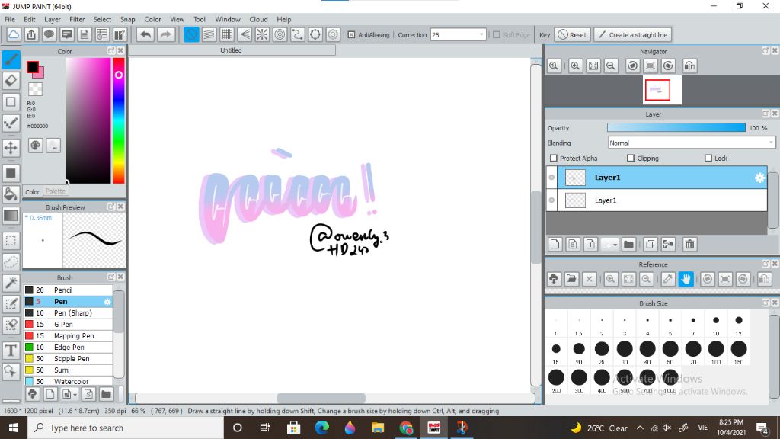Enable the radial snap guide
The height and width of the screenshot is (439, 780).
262,34
